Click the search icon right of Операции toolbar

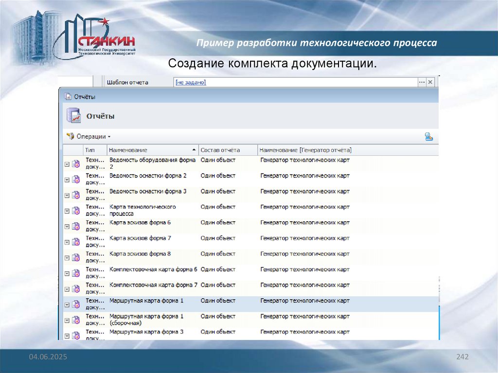point(428,137)
